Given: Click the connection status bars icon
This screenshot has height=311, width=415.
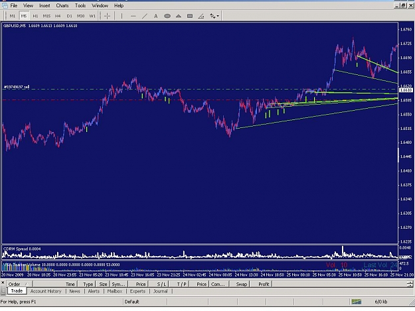Looking at the screenshot, I should 357,302.
